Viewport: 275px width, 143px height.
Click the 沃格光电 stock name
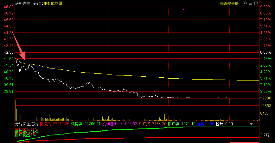coord(23,3)
